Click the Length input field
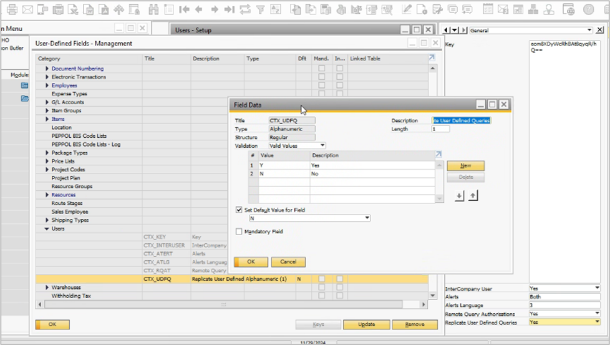Image resolution: width=610 pixels, height=345 pixels. point(440,129)
